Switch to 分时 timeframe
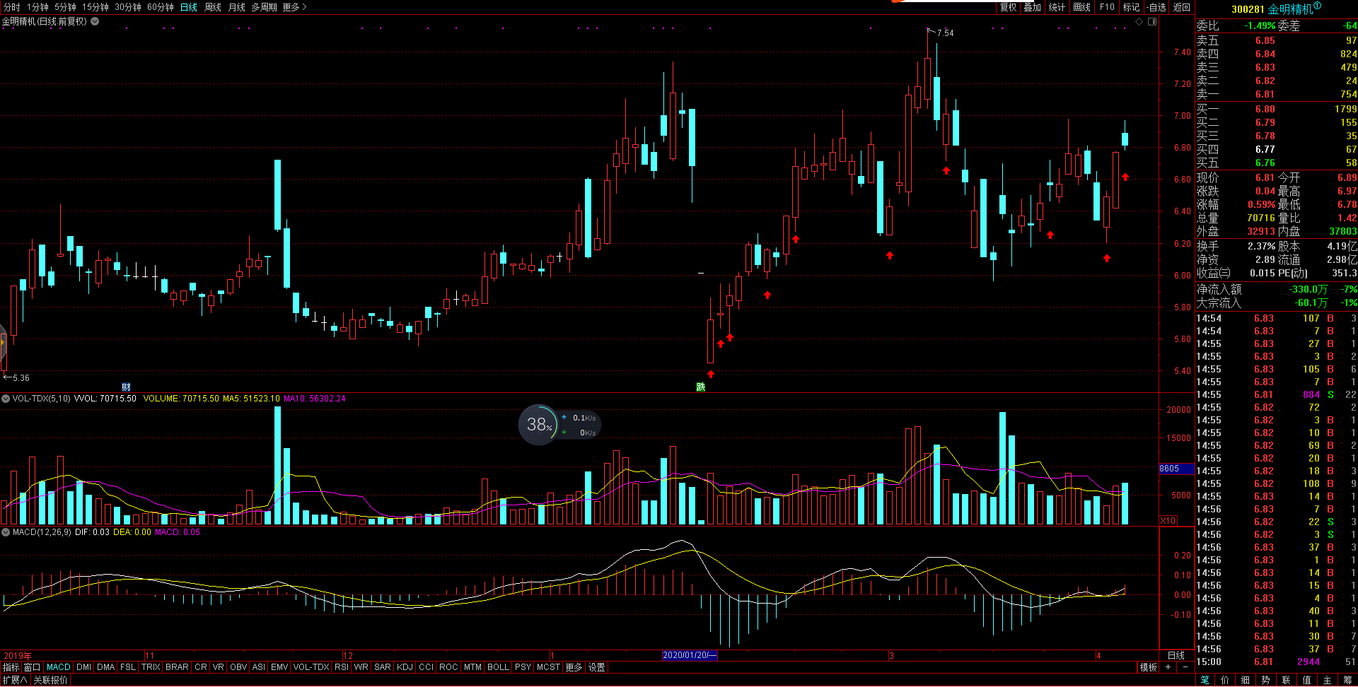The width and height of the screenshot is (1358, 687). pos(12,7)
